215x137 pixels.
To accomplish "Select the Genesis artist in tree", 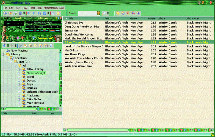I will click(x=32, y=88).
